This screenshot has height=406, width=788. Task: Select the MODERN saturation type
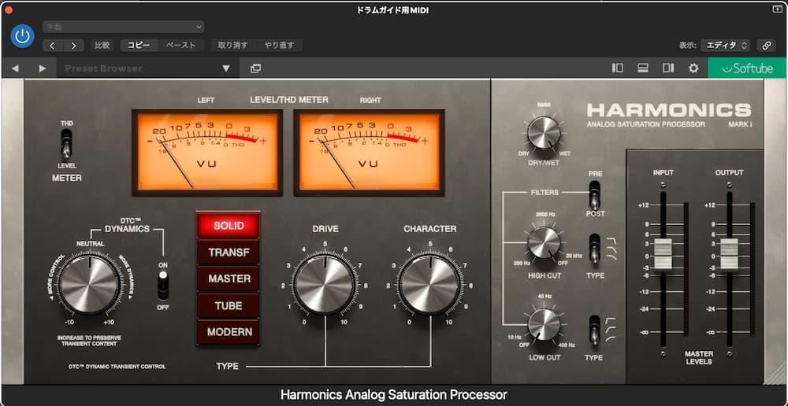[x=229, y=332]
